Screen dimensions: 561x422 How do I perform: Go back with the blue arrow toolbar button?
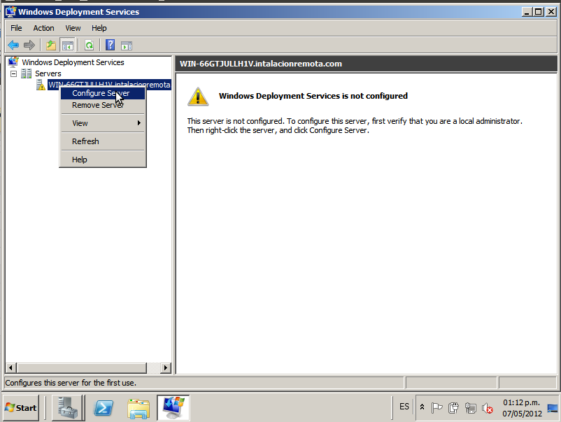point(13,45)
